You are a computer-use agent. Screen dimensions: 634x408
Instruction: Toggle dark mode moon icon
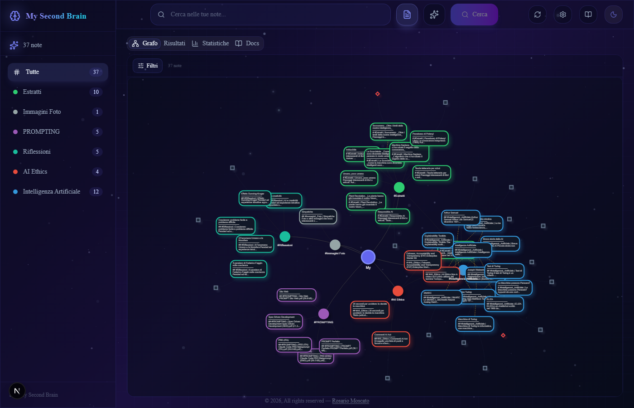614,15
